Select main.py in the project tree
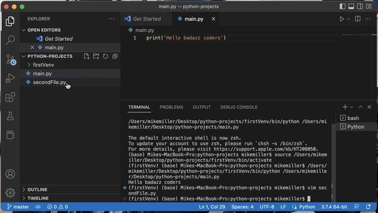The image size is (378, 213). pyautogui.click(x=70, y=73)
